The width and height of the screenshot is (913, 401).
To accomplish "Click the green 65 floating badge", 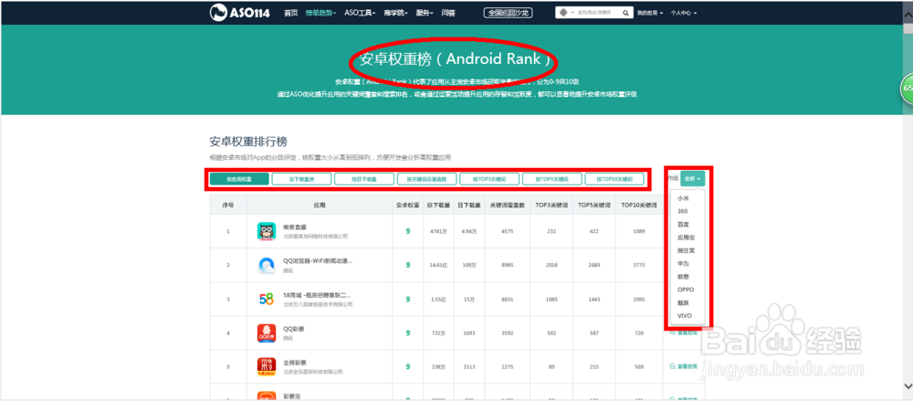I will pos(908,88).
